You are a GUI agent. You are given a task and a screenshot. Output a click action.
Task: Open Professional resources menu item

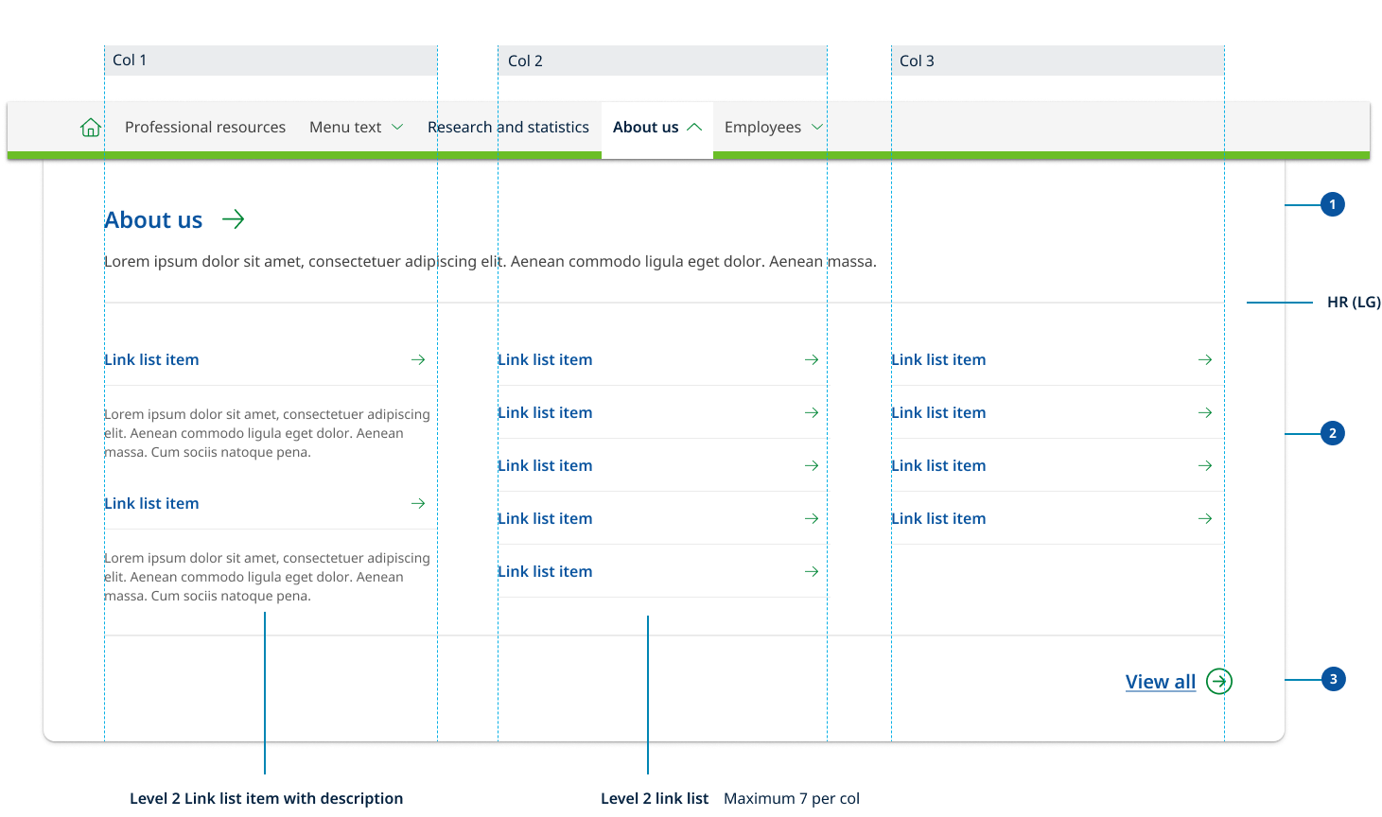point(205,128)
